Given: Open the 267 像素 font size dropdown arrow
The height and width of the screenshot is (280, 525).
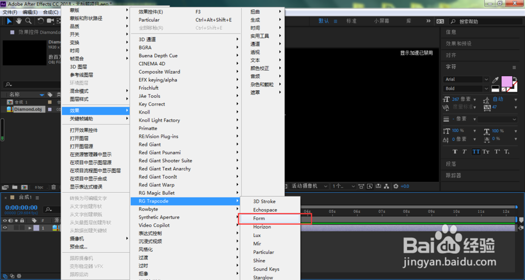Looking at the screenshot, I should click(474, 99).
